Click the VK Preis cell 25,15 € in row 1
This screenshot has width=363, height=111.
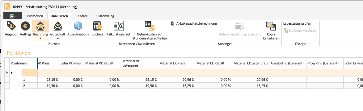pos(48,80)
